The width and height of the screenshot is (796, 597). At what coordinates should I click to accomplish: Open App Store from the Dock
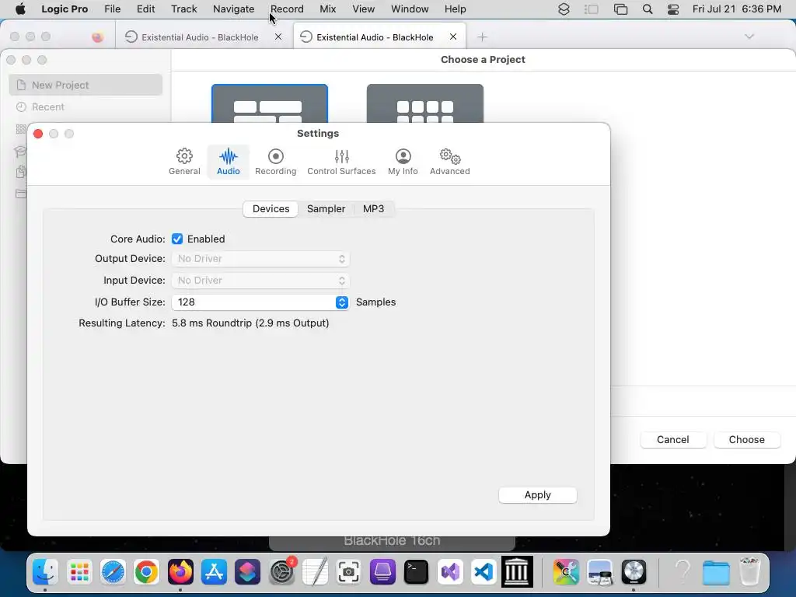pyautogui.click(x=214, y=571)
